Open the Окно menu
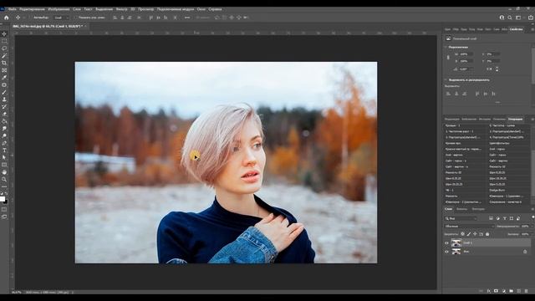Image resolution: width=535 pixels, height=301 pixels. click(x=201, y=9)
